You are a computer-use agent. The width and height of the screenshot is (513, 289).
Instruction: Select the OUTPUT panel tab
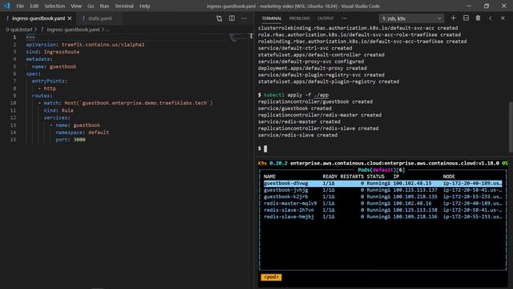coord(325,18)
